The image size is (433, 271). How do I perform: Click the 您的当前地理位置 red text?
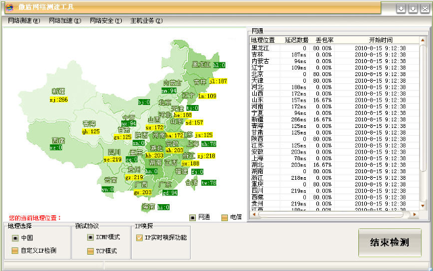35,218
